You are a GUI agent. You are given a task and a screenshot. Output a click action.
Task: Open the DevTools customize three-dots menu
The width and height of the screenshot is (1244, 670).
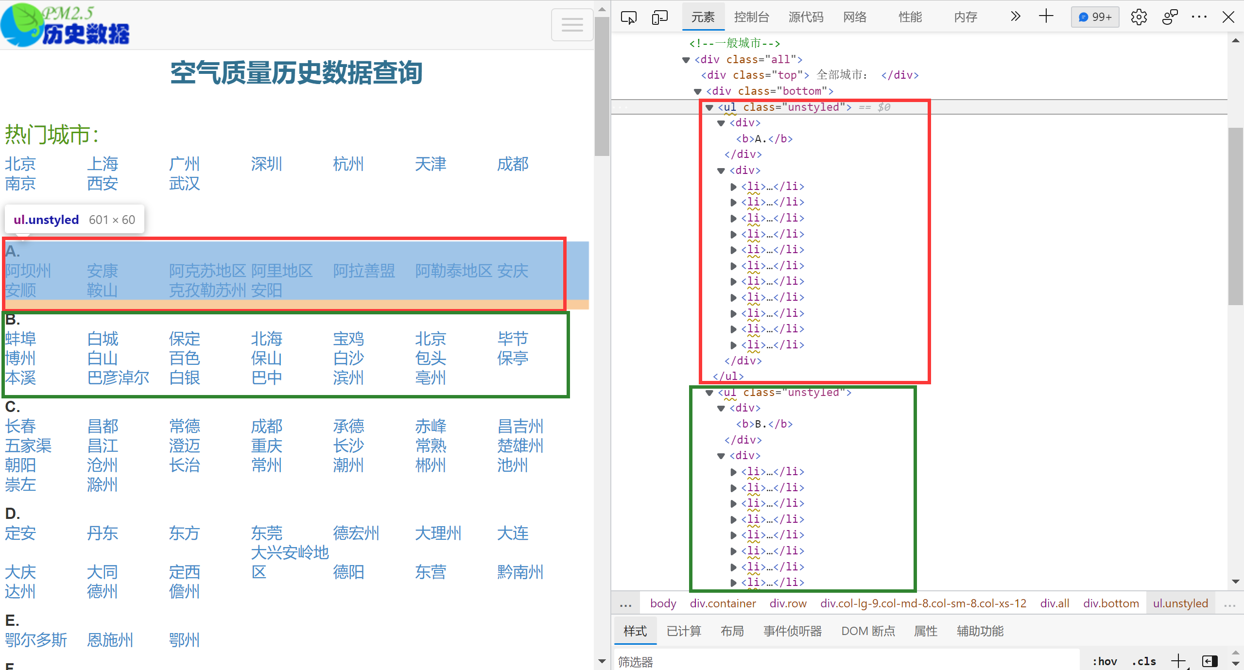(x=1199, y=17)
